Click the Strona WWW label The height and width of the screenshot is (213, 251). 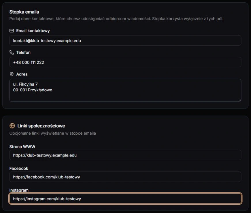point(22,147)
